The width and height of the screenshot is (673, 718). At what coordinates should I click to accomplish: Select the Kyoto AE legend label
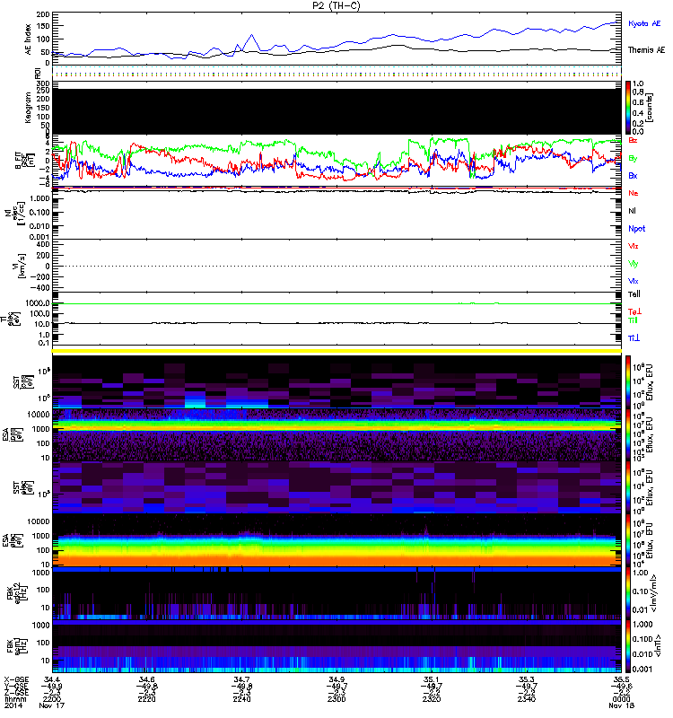pyautogui.click(x=644, y=23)
